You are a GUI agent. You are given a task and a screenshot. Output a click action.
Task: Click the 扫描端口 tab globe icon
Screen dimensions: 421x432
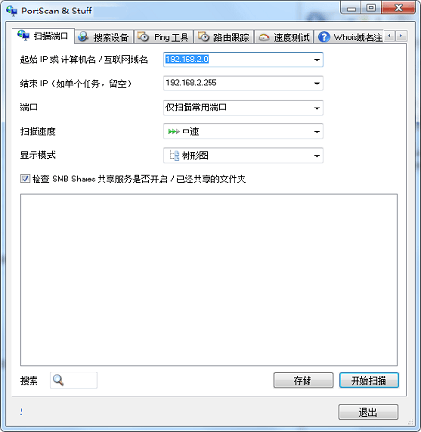click(x=23, y=36)
